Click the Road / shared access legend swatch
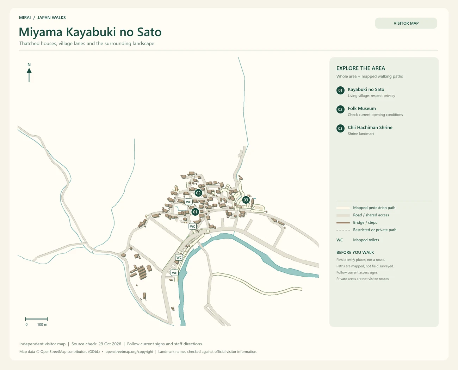This screenshot has width=458, height=370. pyautogui.click(x=343, y=215)
